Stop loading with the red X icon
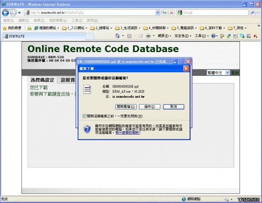Image resolution: width=262 pixels, height=203 pixels. [172, 13]
